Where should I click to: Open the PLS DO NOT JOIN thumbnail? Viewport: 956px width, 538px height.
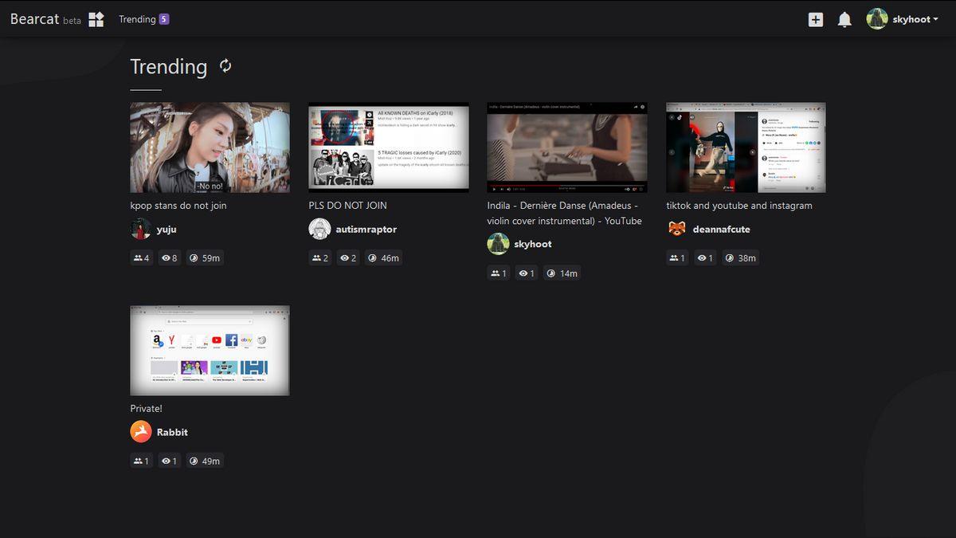[x=389, y=147]
